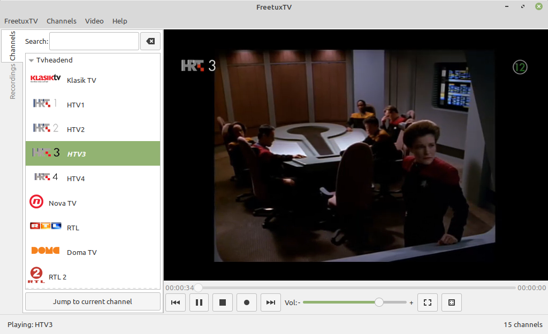The width and height of the screenshot is (548, 334).
Task: Open the Help menu
Action: (120, 21)
